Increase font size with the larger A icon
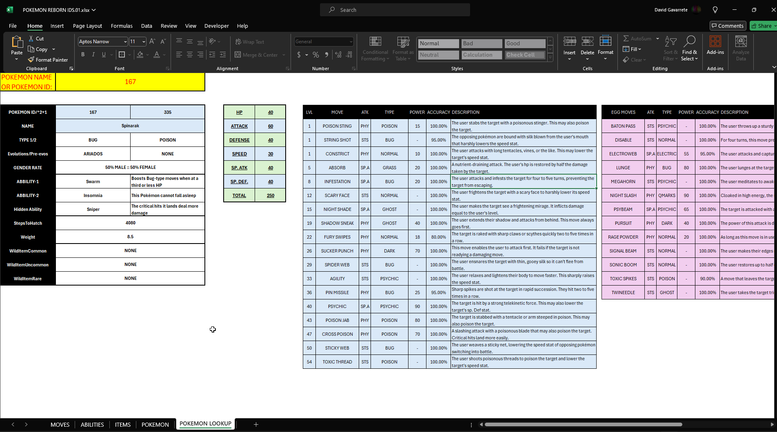 [x=152, y=42]
